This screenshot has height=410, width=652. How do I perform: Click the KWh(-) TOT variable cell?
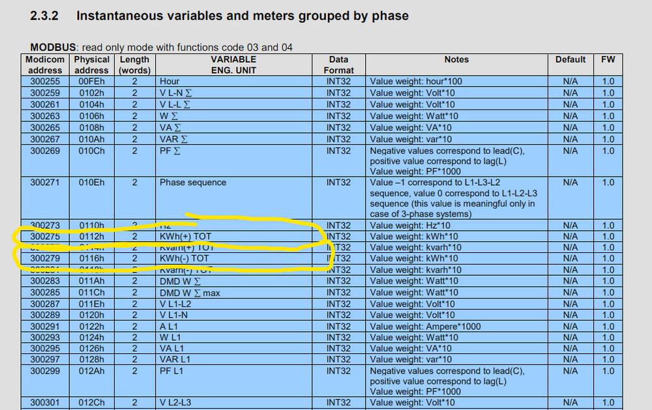click(186, 259)
